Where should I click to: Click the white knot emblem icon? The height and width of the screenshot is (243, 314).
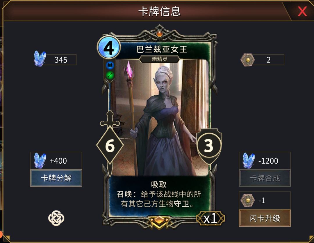click(56, 218)
